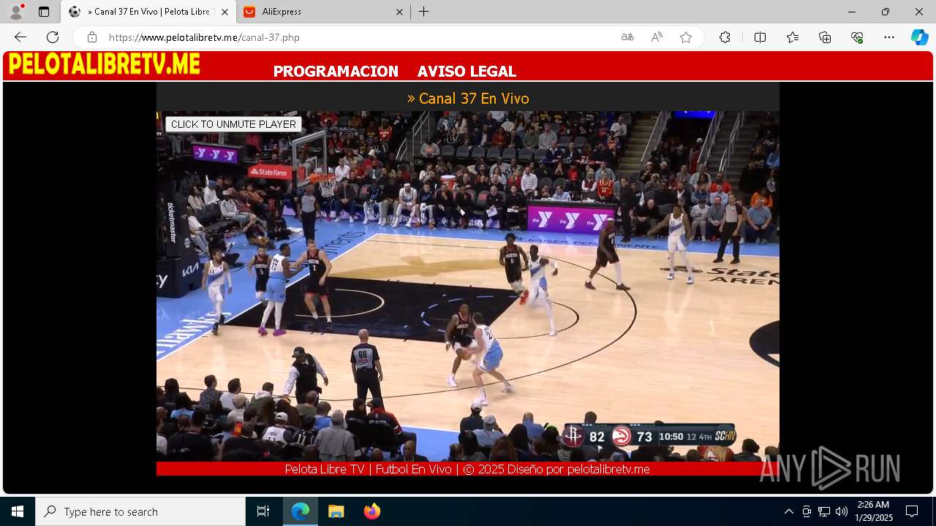
Task: View site information lock icon
Action: click(91, 37)
